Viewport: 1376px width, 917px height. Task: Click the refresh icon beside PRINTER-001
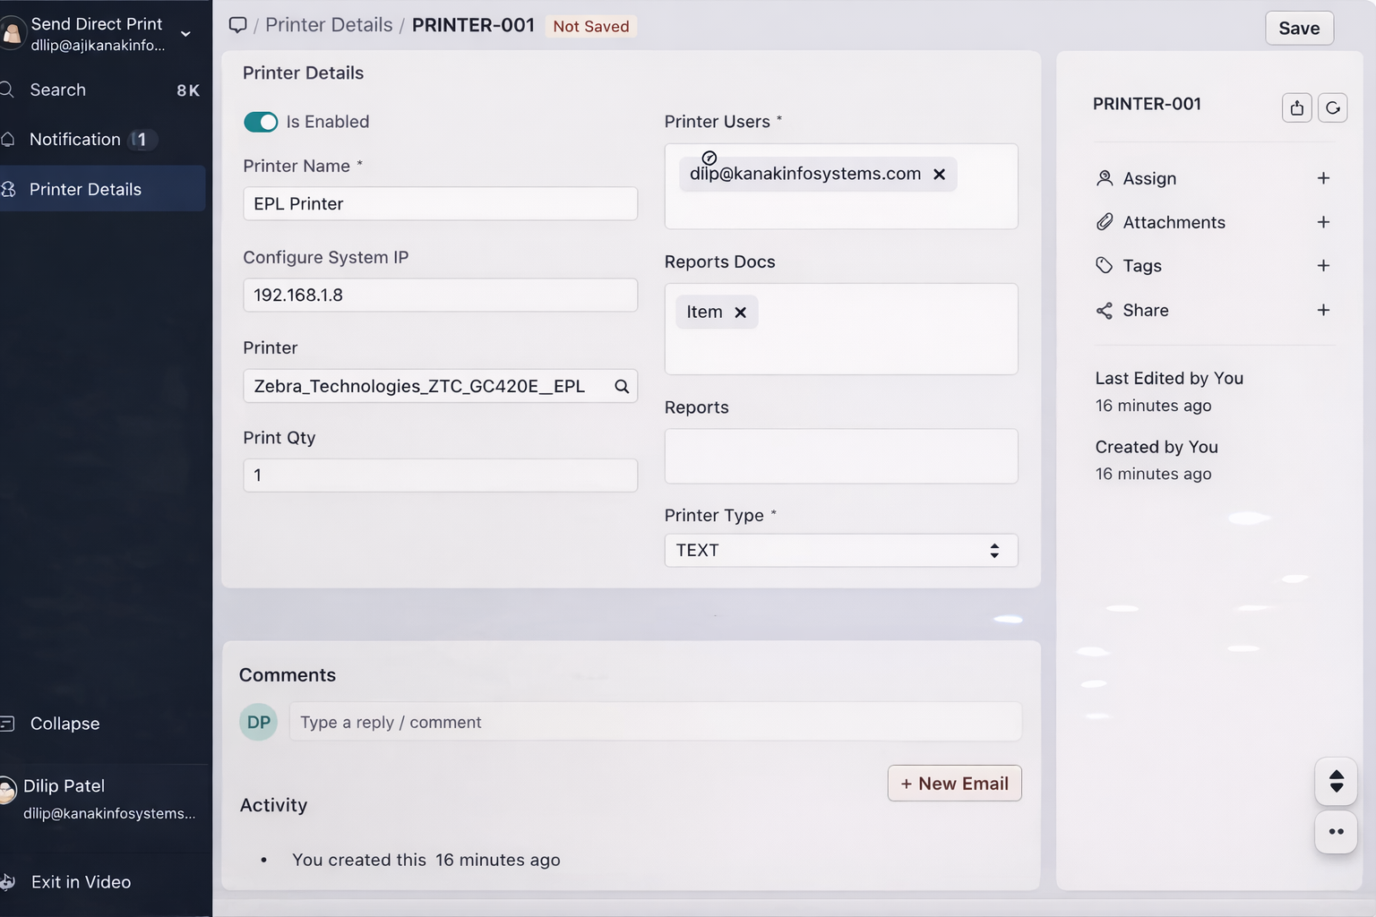tap(1332, 107)
